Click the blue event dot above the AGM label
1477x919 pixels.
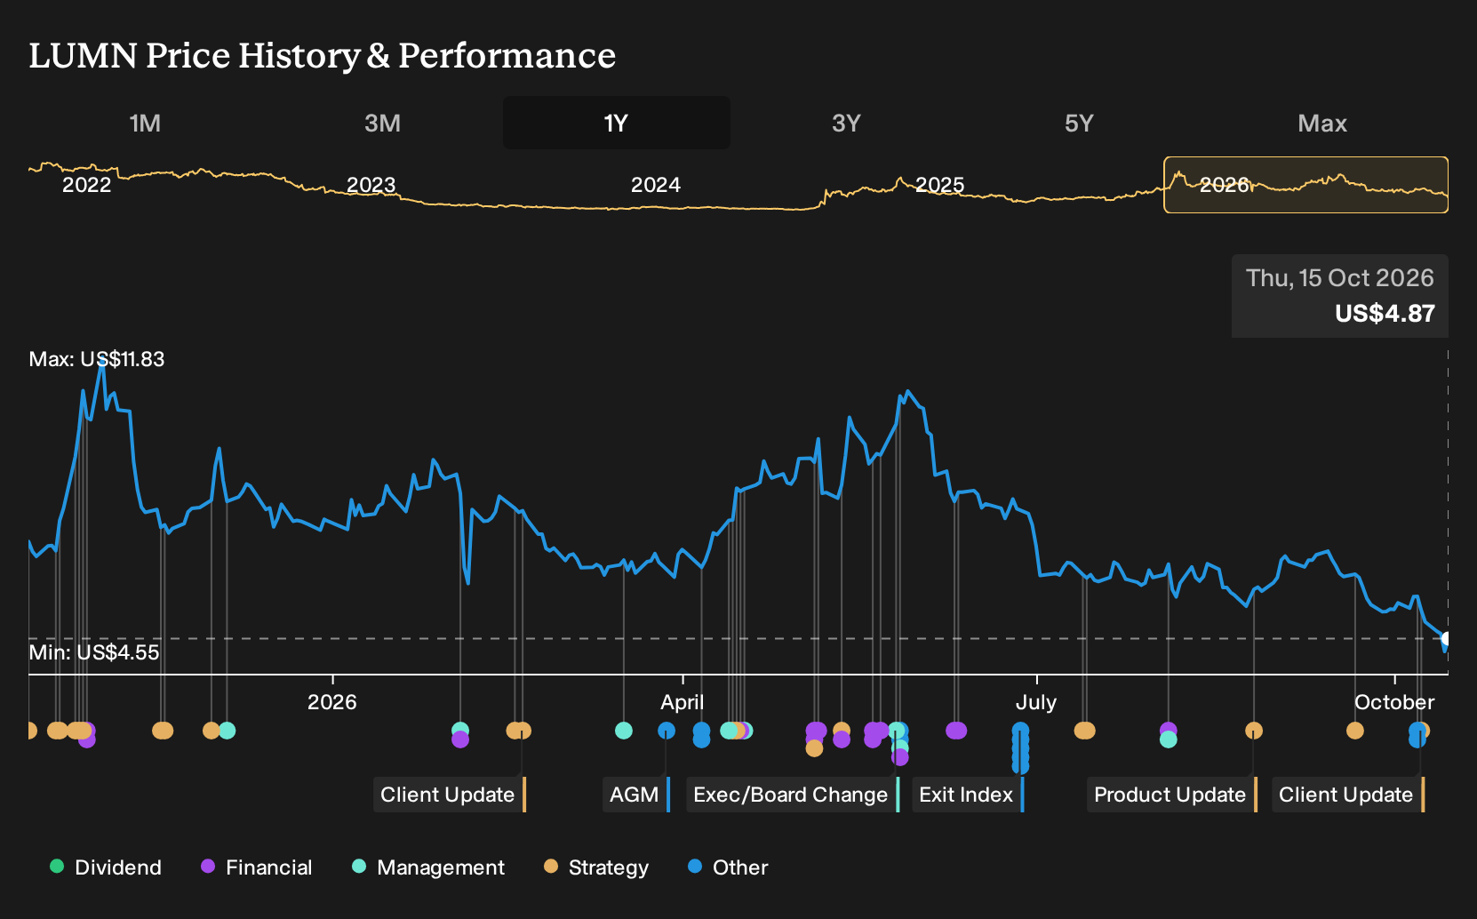(x=667, y=731)
